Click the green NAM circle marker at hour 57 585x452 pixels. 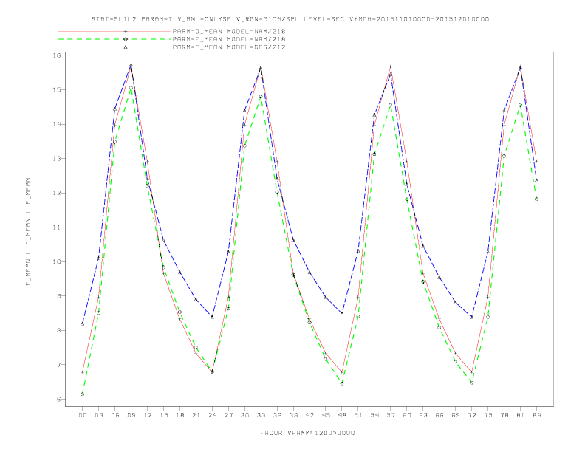pyautogui.click(x=391, y=105)
